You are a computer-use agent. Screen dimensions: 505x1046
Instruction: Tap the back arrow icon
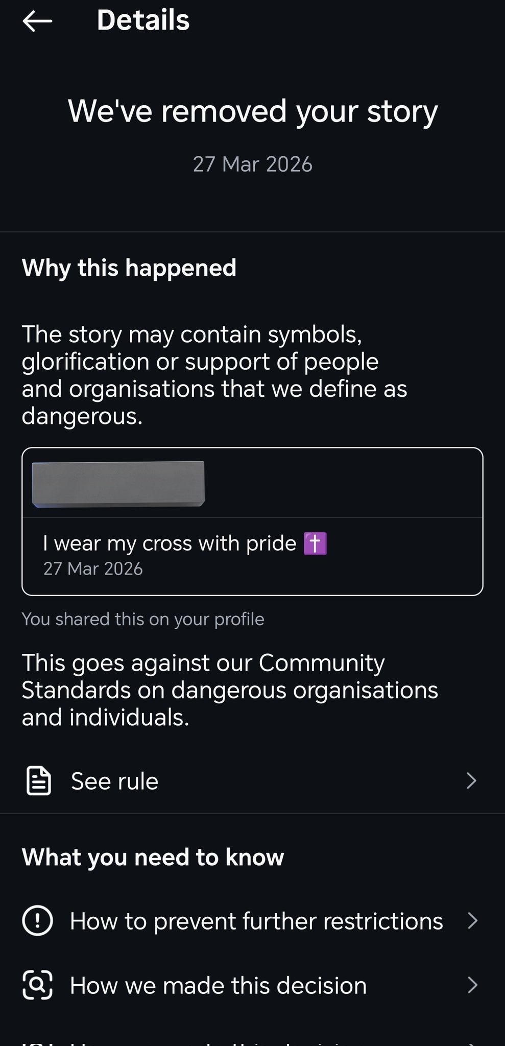37,21
